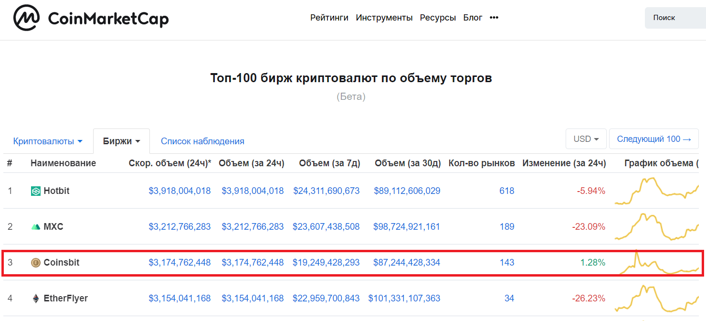Click Coinsbit's 1.28% change value
Viewport: 706px width, 321px height.
pyautogui.click(x=593, y=262)
